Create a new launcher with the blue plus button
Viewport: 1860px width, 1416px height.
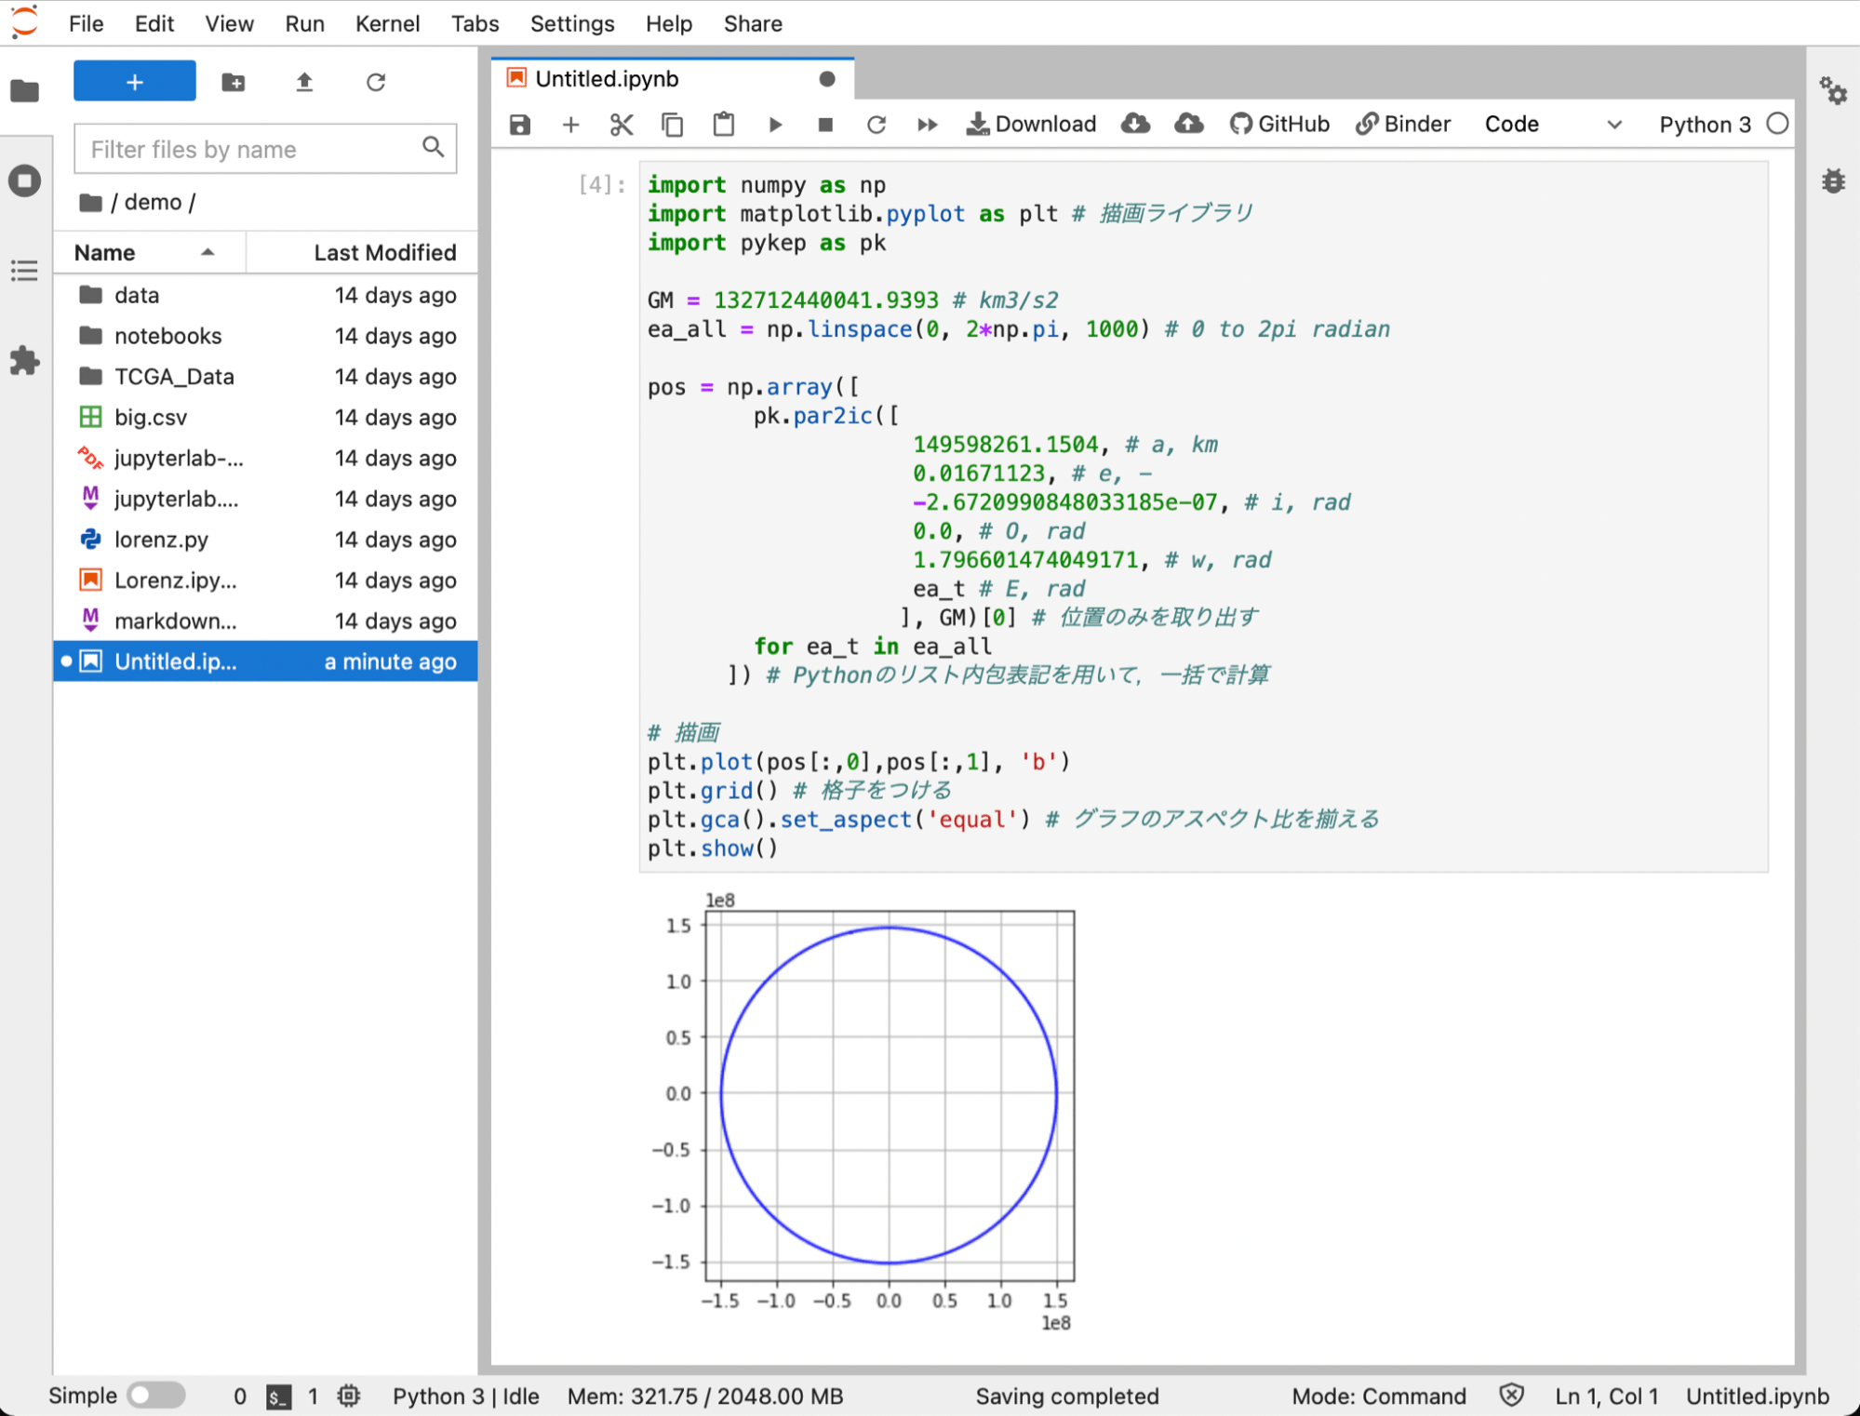click(134, 81)
